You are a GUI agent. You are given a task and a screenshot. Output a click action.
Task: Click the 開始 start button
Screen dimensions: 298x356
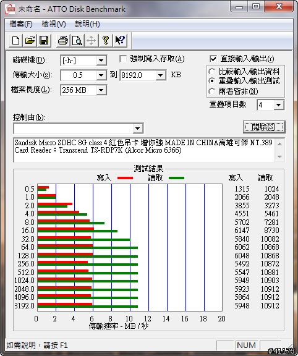click(x=264, y=127)
